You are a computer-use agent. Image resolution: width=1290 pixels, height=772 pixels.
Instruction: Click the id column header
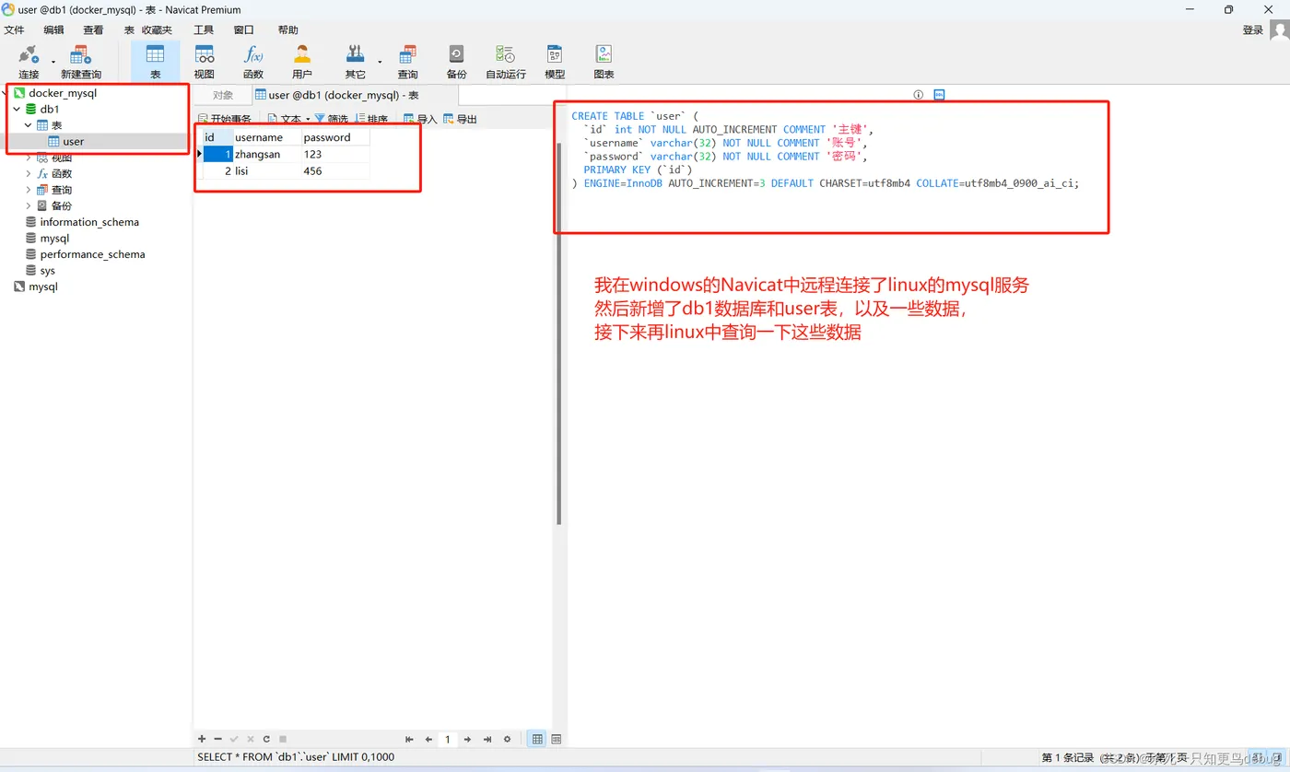tap(217, 137)
